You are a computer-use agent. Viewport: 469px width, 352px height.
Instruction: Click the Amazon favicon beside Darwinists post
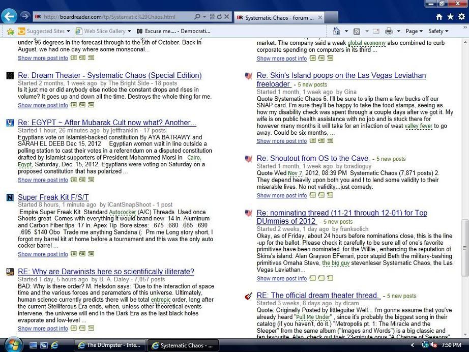[10, 272]
